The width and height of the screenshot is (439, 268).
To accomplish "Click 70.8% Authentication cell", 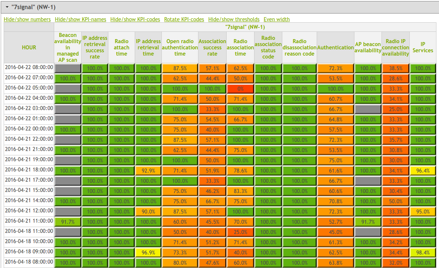I will [x=335, y=201].
